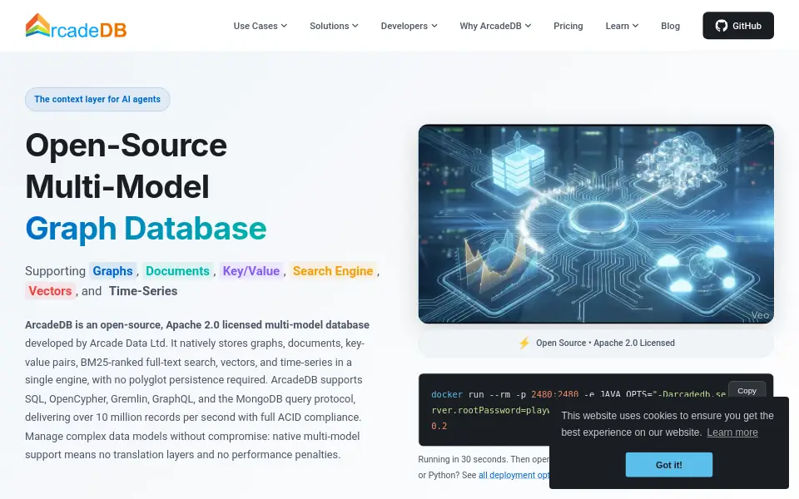This screenshot has height=499, width=799.
Task: Click the 'Open-Source Multi-Model' heading
Action: click(x=126, y=166)
